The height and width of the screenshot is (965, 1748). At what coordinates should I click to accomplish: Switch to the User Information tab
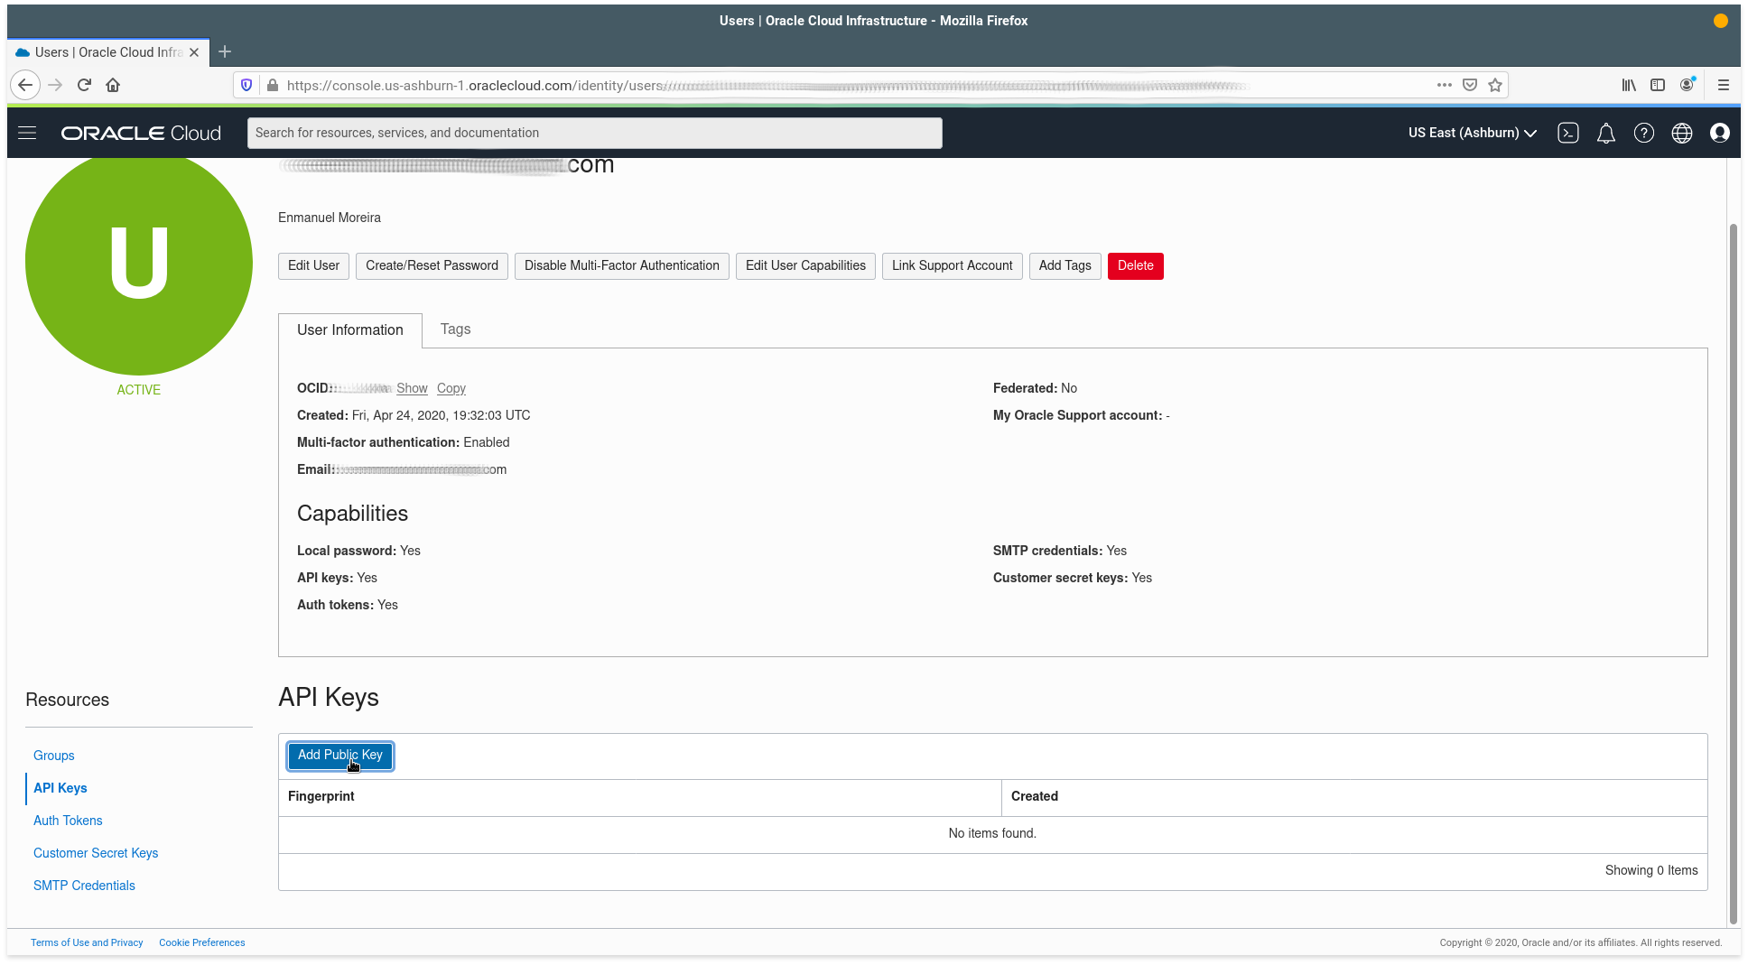tap(350, 330)
